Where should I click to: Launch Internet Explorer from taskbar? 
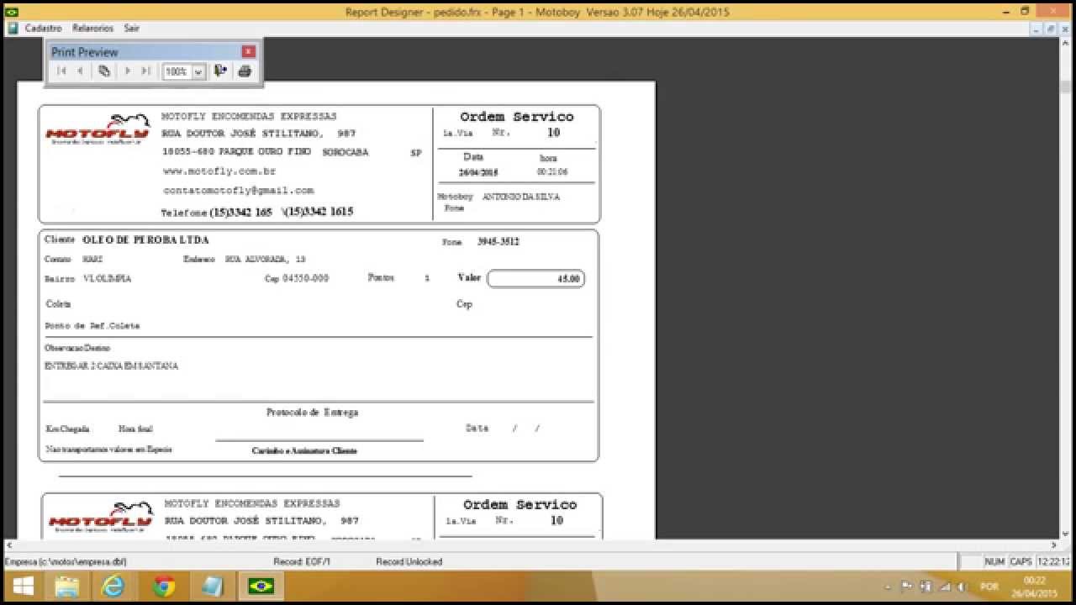point(113,586)
